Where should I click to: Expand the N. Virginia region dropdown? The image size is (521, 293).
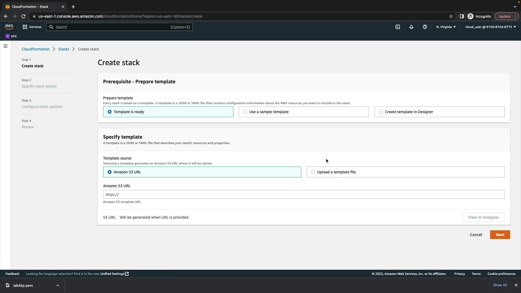pos(446,27)
